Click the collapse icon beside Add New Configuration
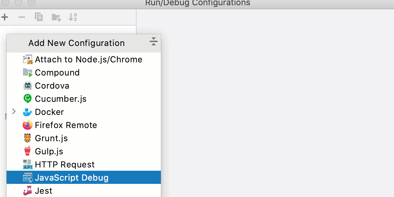This screenshot has width=394, height=197. [153, 42]
